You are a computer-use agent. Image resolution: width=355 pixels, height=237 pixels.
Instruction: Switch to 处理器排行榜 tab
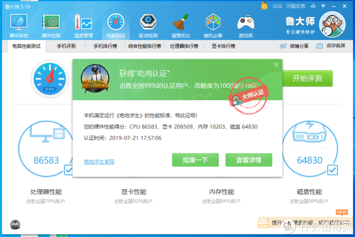point(184,46)
